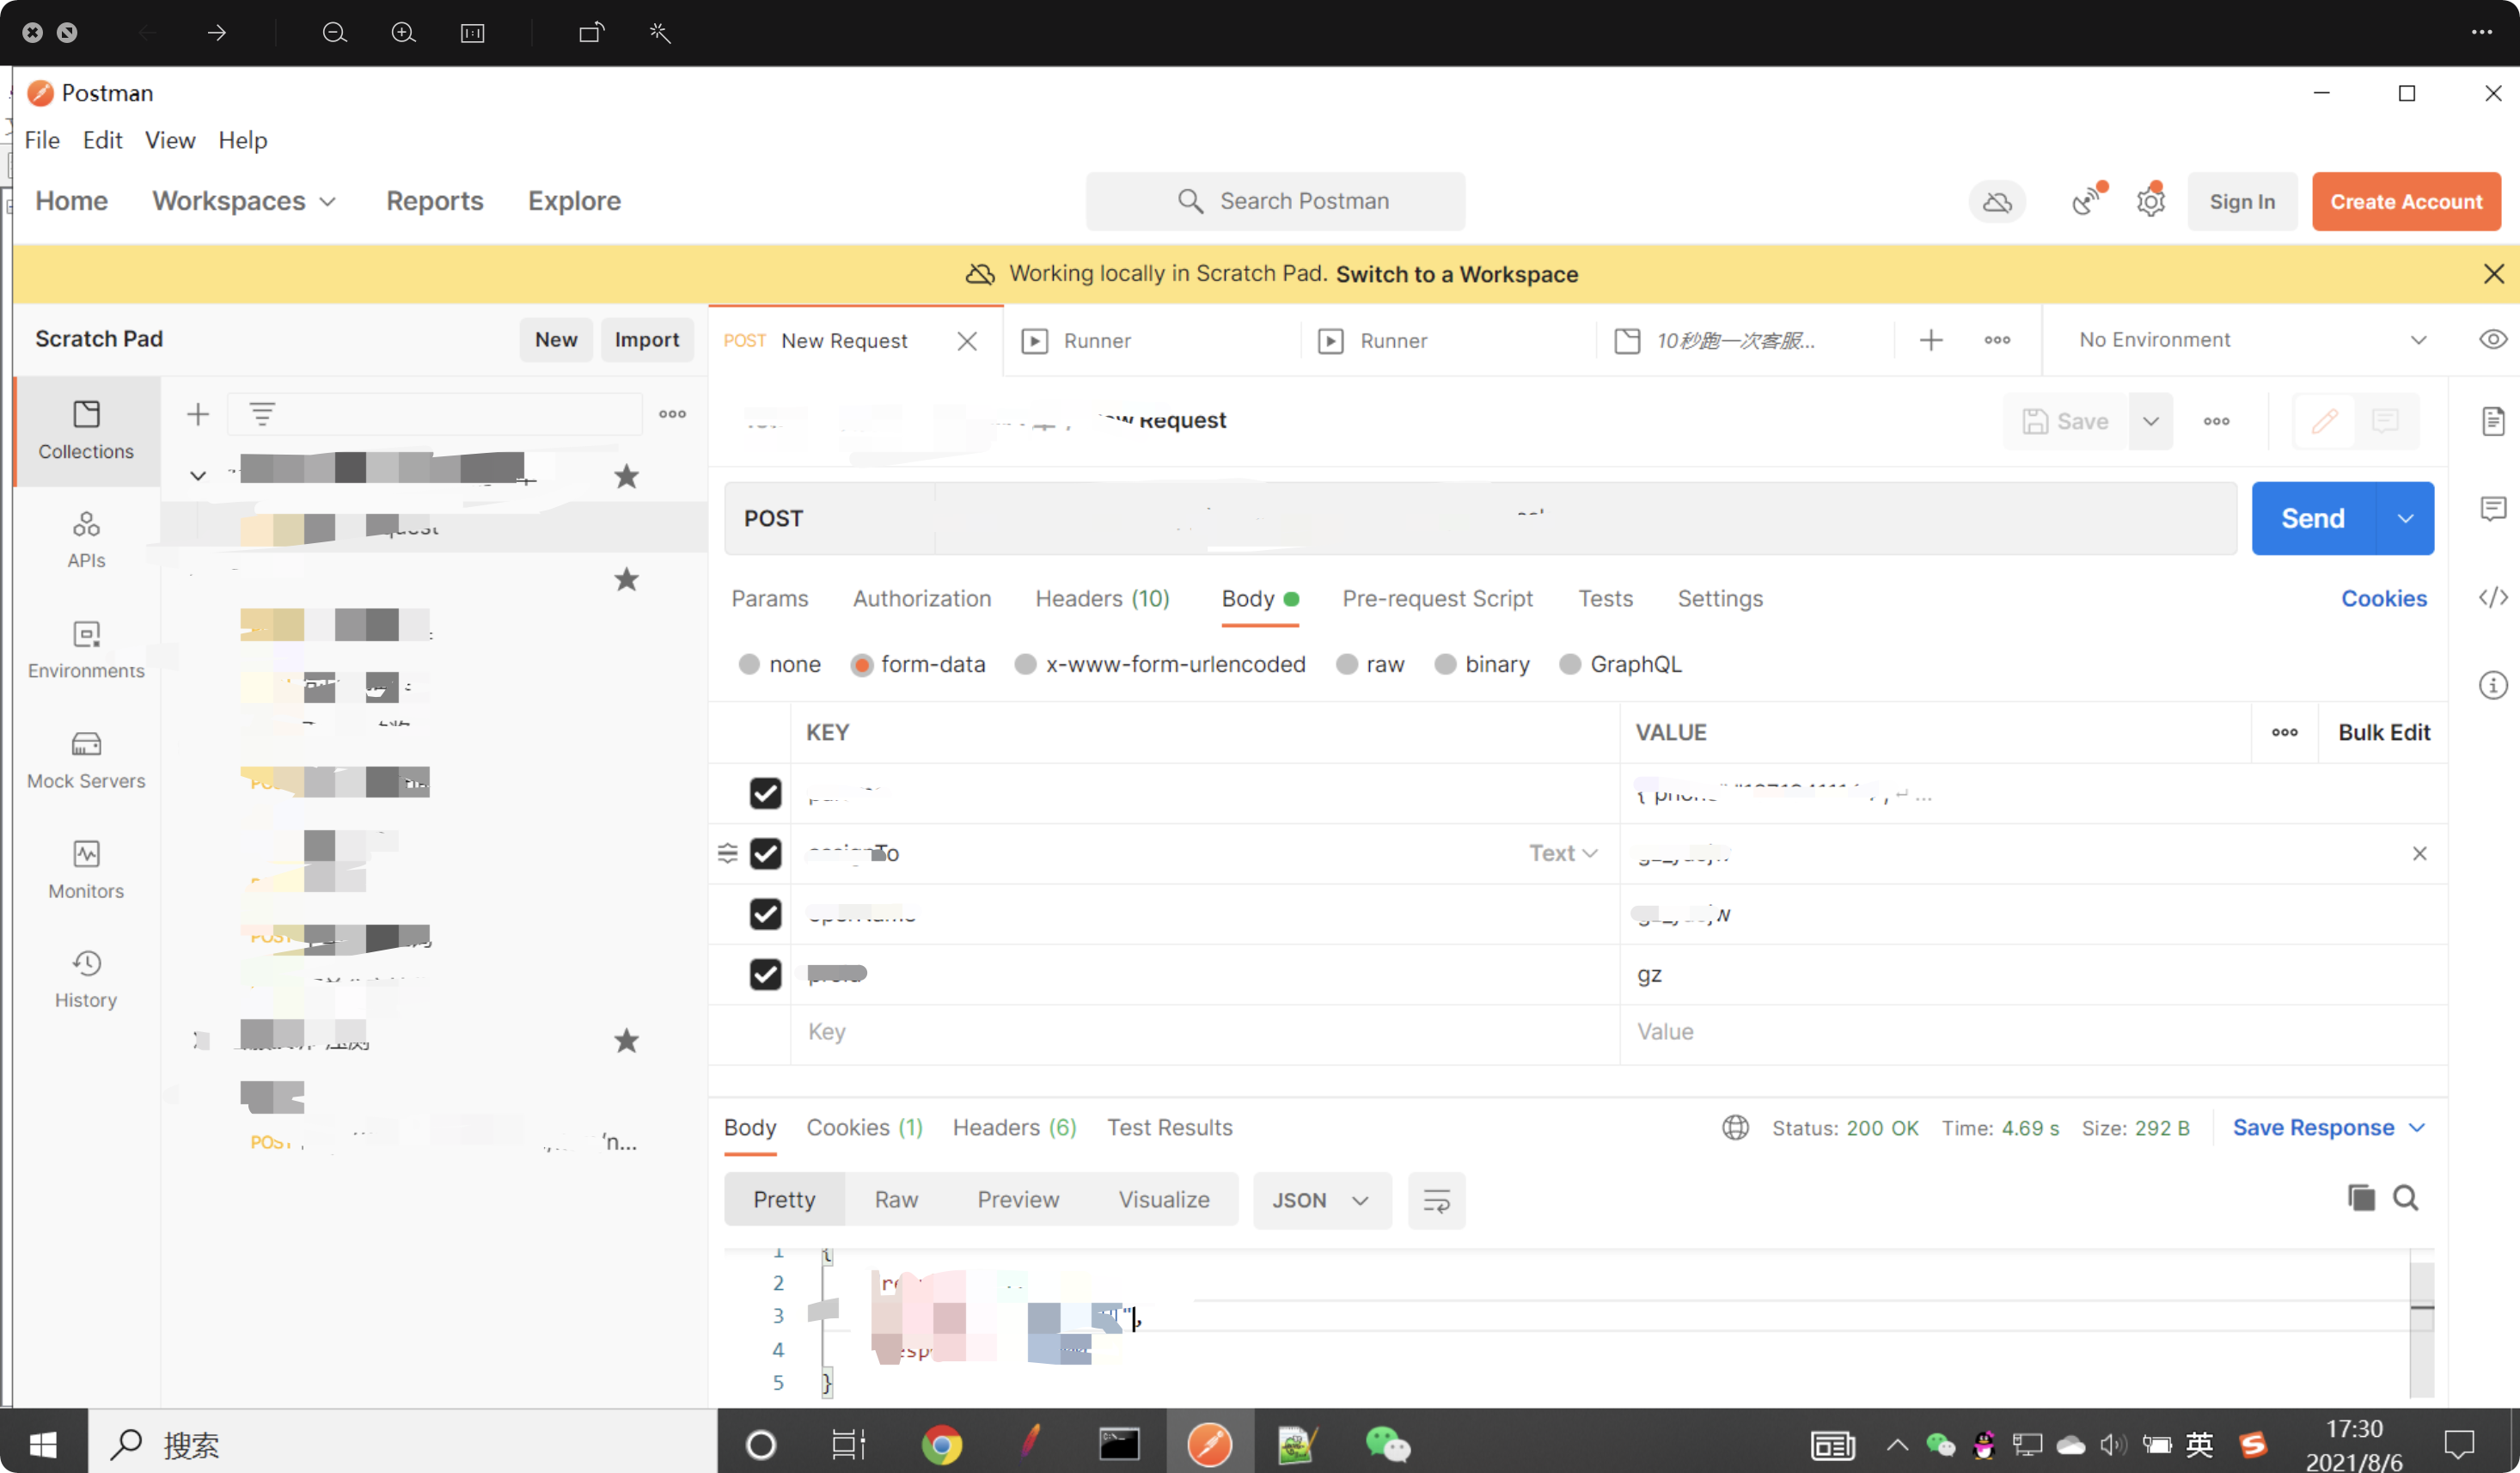Open a new tab with plus icon

1931,340
